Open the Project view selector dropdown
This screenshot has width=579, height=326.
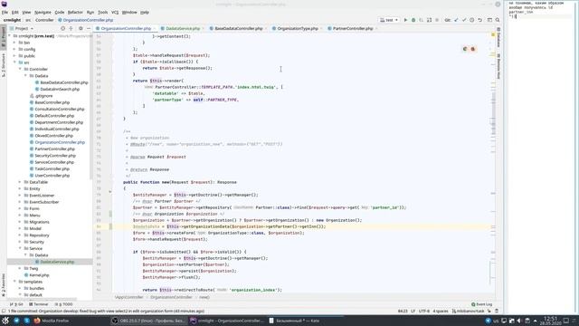point(22,28)
